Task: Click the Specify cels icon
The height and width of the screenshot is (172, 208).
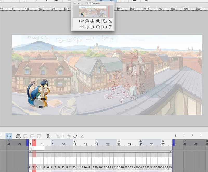Action: [32, 136]
